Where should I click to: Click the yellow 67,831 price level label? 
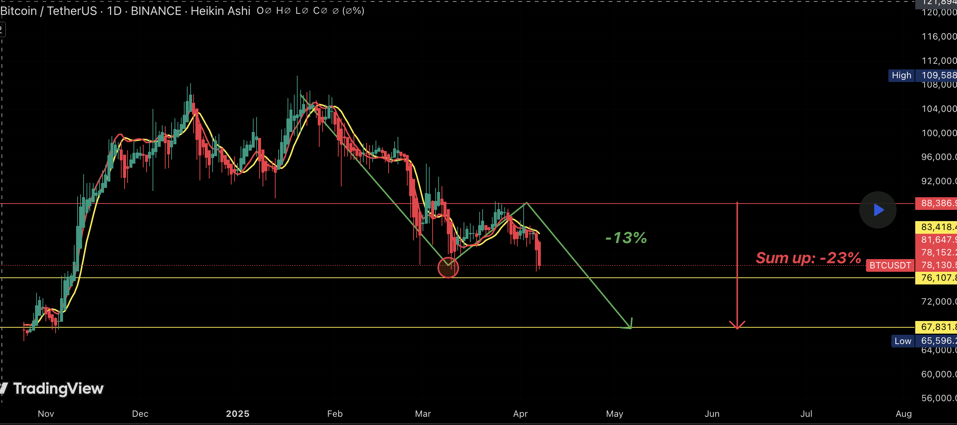coord(936,327)
